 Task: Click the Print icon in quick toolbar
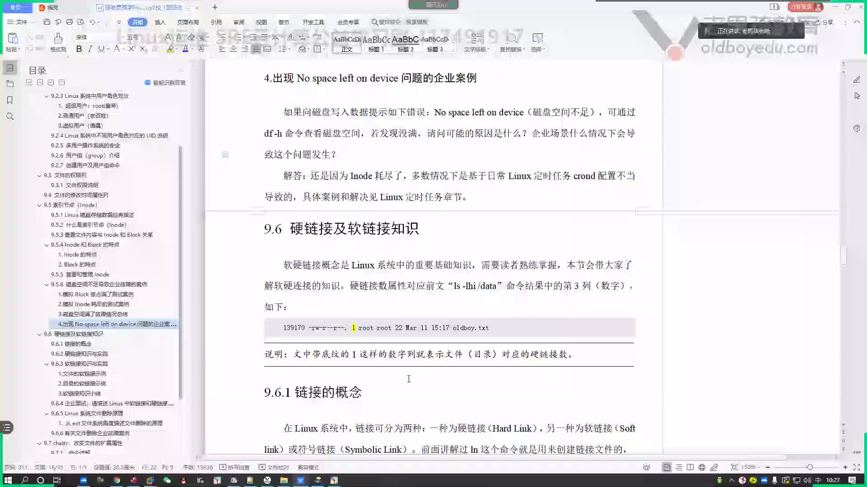(x=70, y=22)
